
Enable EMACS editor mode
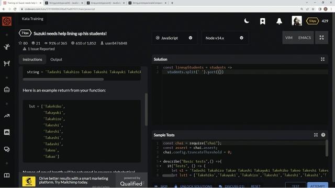(305, 38)
